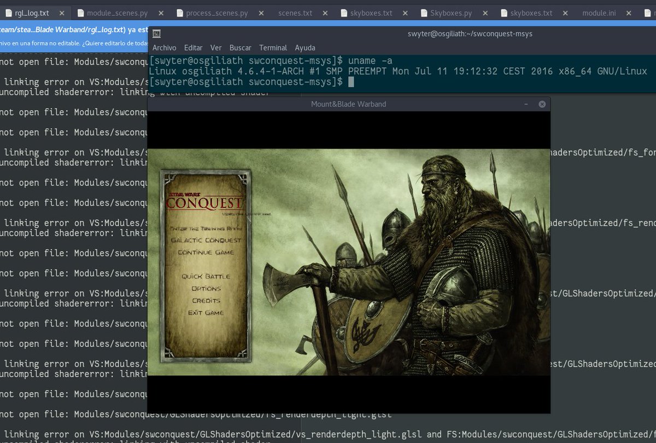This screenshot has width=656, height=443.
Task: Start Galactic Conquest in the game menu
Action: point(206,240)
